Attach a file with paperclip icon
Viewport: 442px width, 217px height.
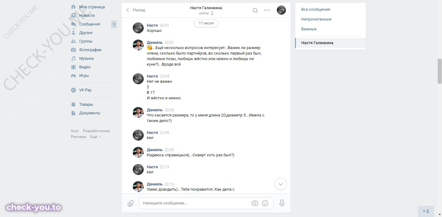pos(131,203)
